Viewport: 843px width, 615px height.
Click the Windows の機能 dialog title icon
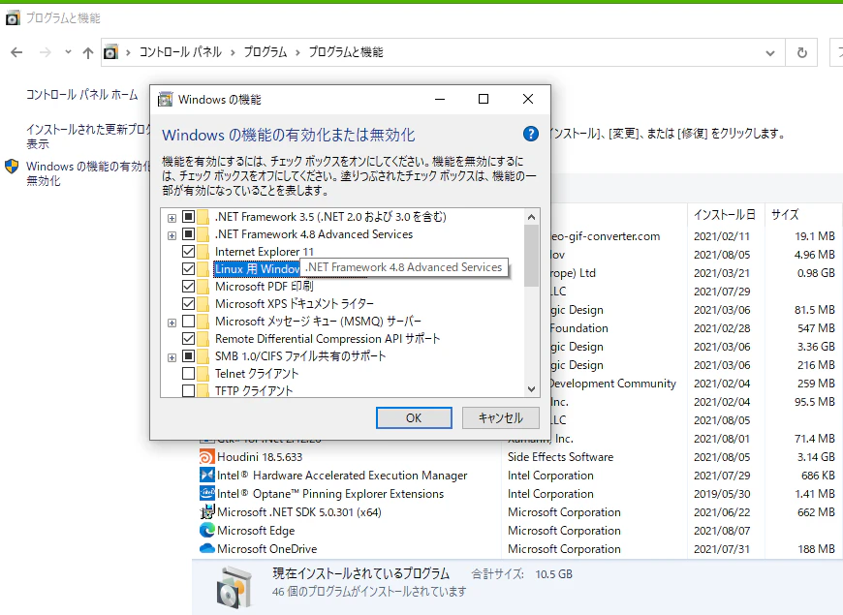pos(165,100)
